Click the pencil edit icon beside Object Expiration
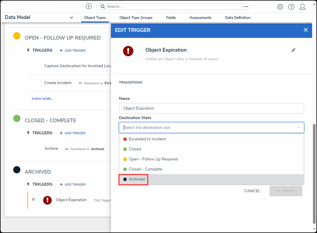 pos(293,50)
